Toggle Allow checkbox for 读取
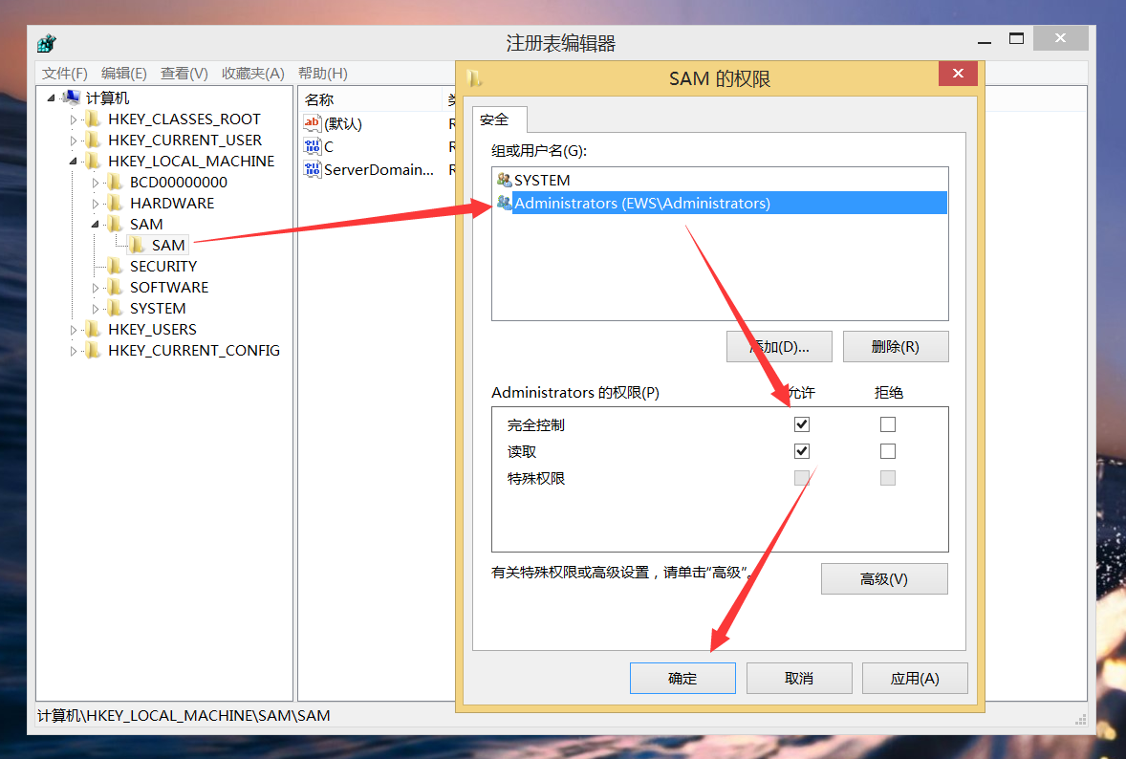 point(802,451)
